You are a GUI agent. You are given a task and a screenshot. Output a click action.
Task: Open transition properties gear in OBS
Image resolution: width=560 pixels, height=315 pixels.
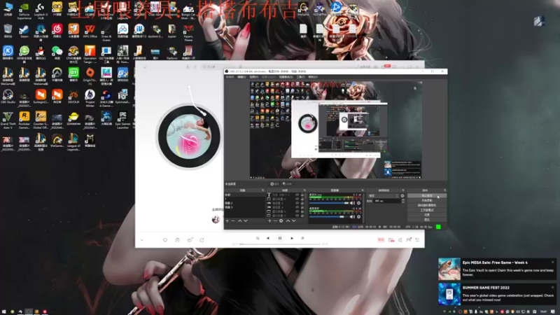click(x=402, y=196)
